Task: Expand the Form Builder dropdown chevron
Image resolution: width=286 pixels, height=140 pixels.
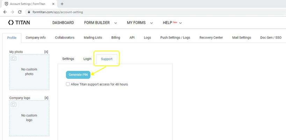Action: pyautogui.click(x=115, y=23)
